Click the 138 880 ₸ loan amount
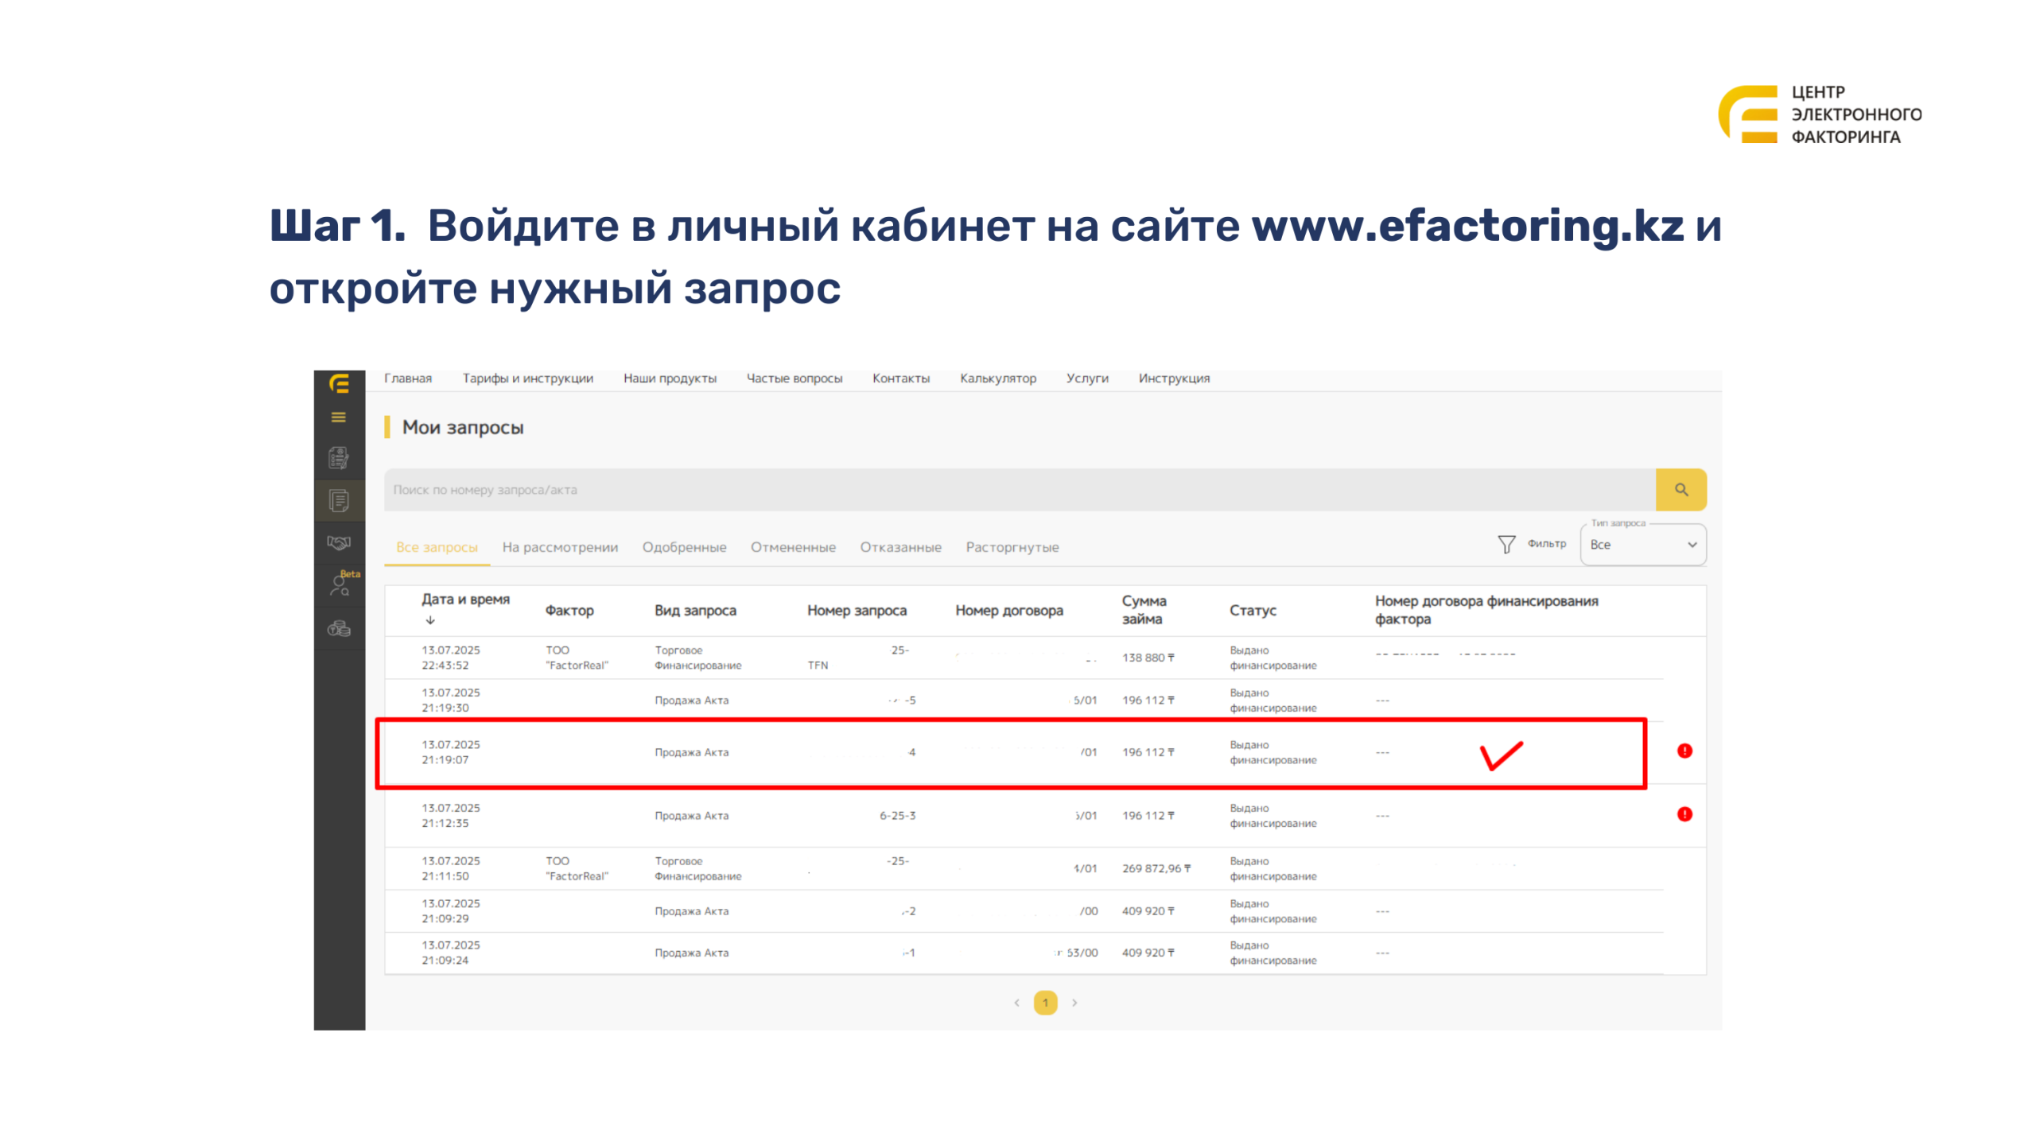This screenshot has height=1145, width=2036. pos(1148,658)
